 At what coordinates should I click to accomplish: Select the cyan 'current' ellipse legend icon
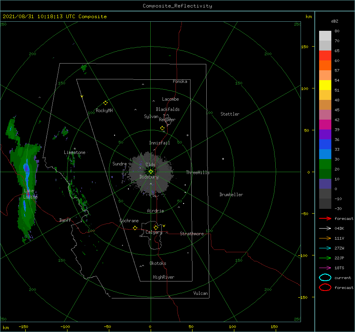(325, 278)
